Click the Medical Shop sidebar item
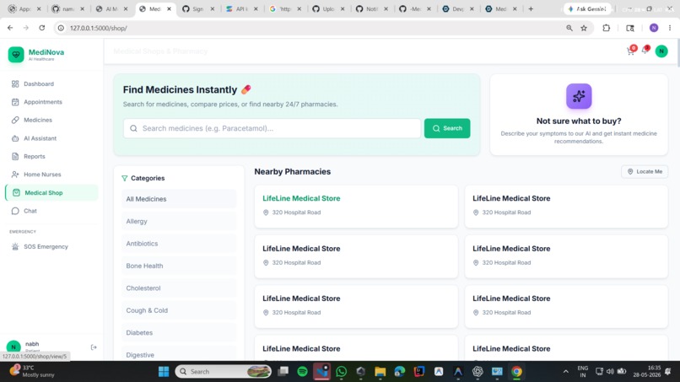 coord(51,192)
